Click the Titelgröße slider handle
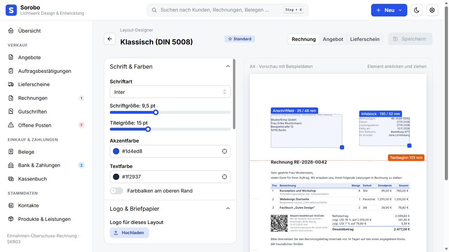Viewport: 449px width, 252px height. click(148, 129)
